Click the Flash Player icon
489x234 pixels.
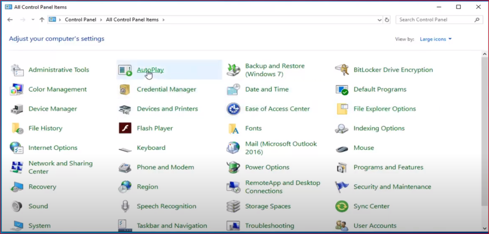(125, 128)
